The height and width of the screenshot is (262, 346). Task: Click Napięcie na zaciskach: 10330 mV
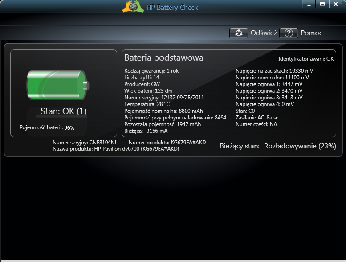[274, 71]
